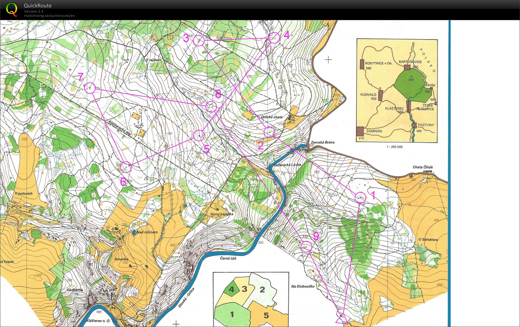This screenshot has width=520, height=327.
Task: Click the 'Horní hájenka' map label
Action: pos(222,214)
